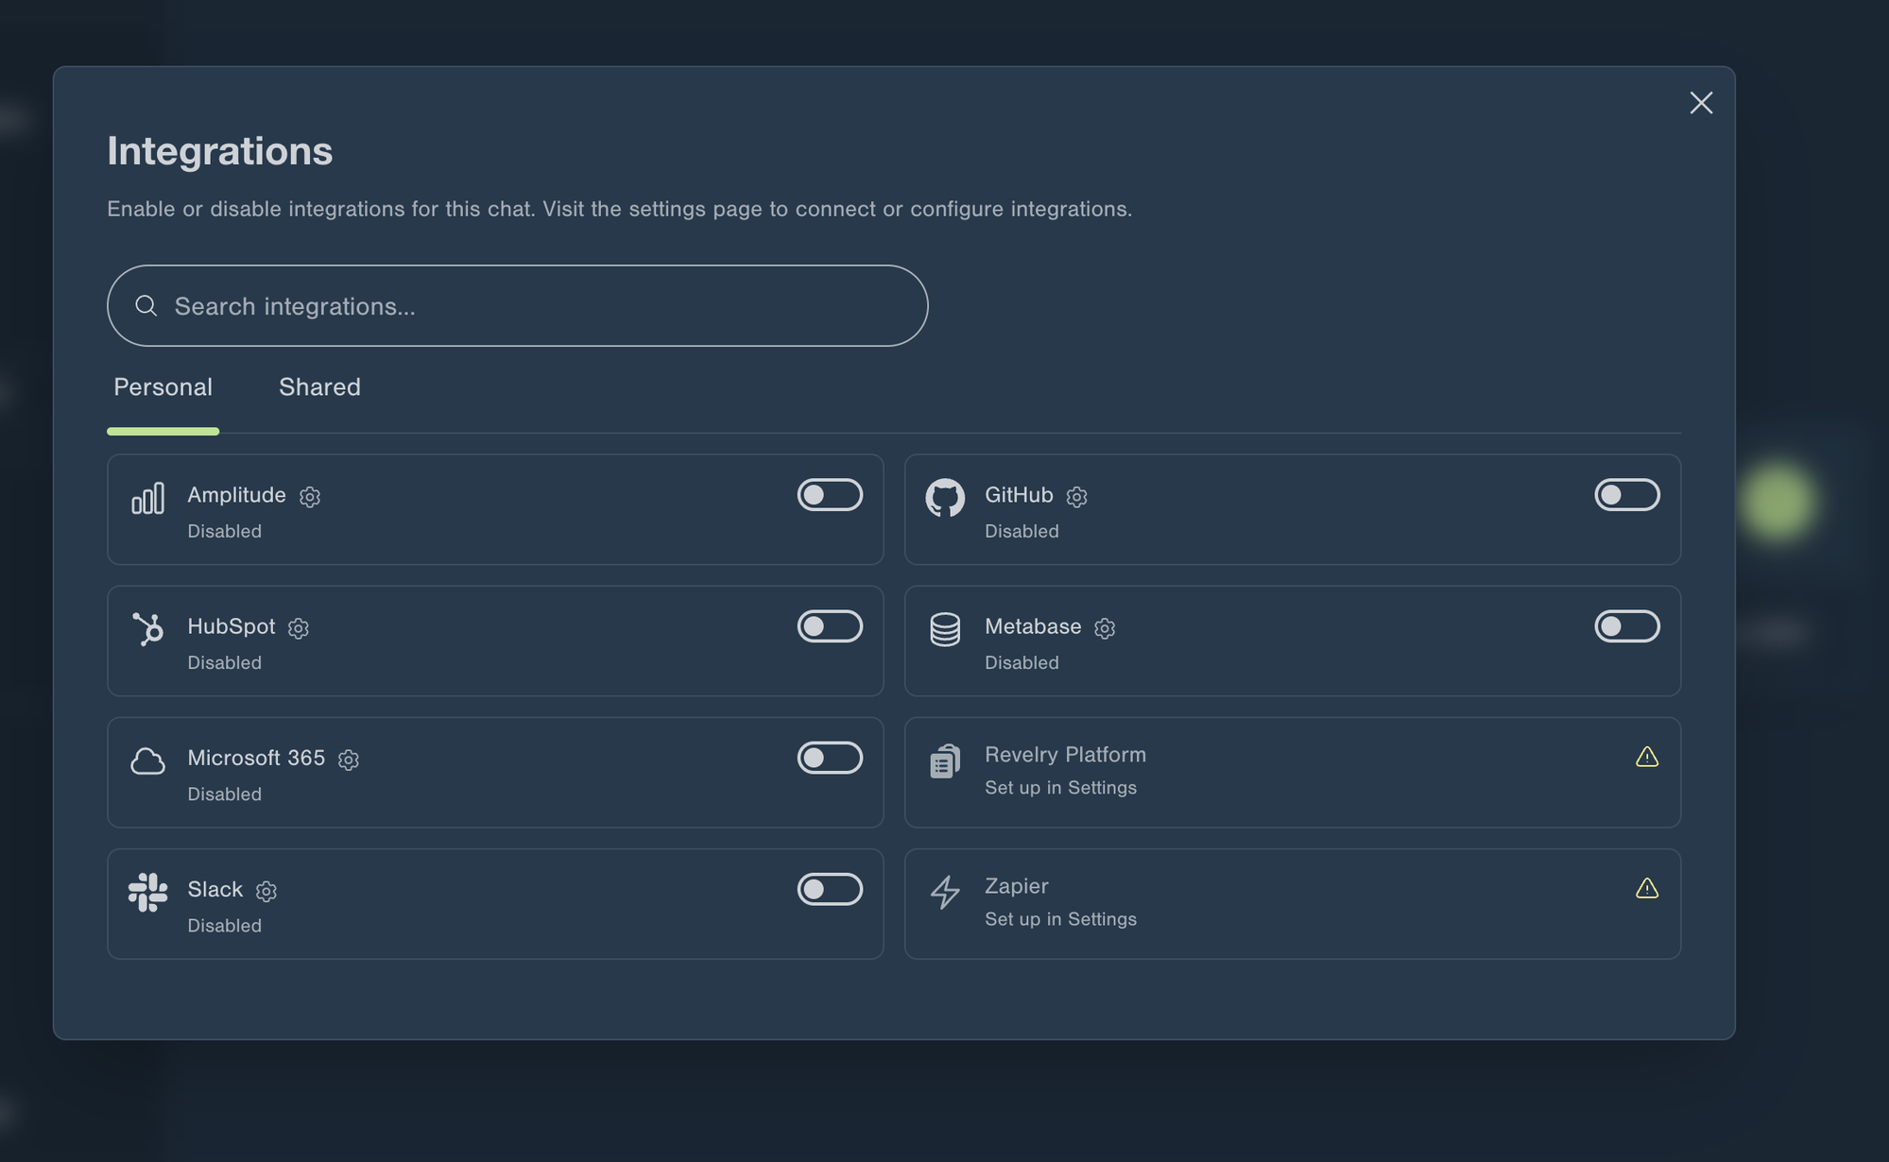1889x1162 pixels.
Task: Click 'Disabled' status under Slack
Action: tap(224, 925)
